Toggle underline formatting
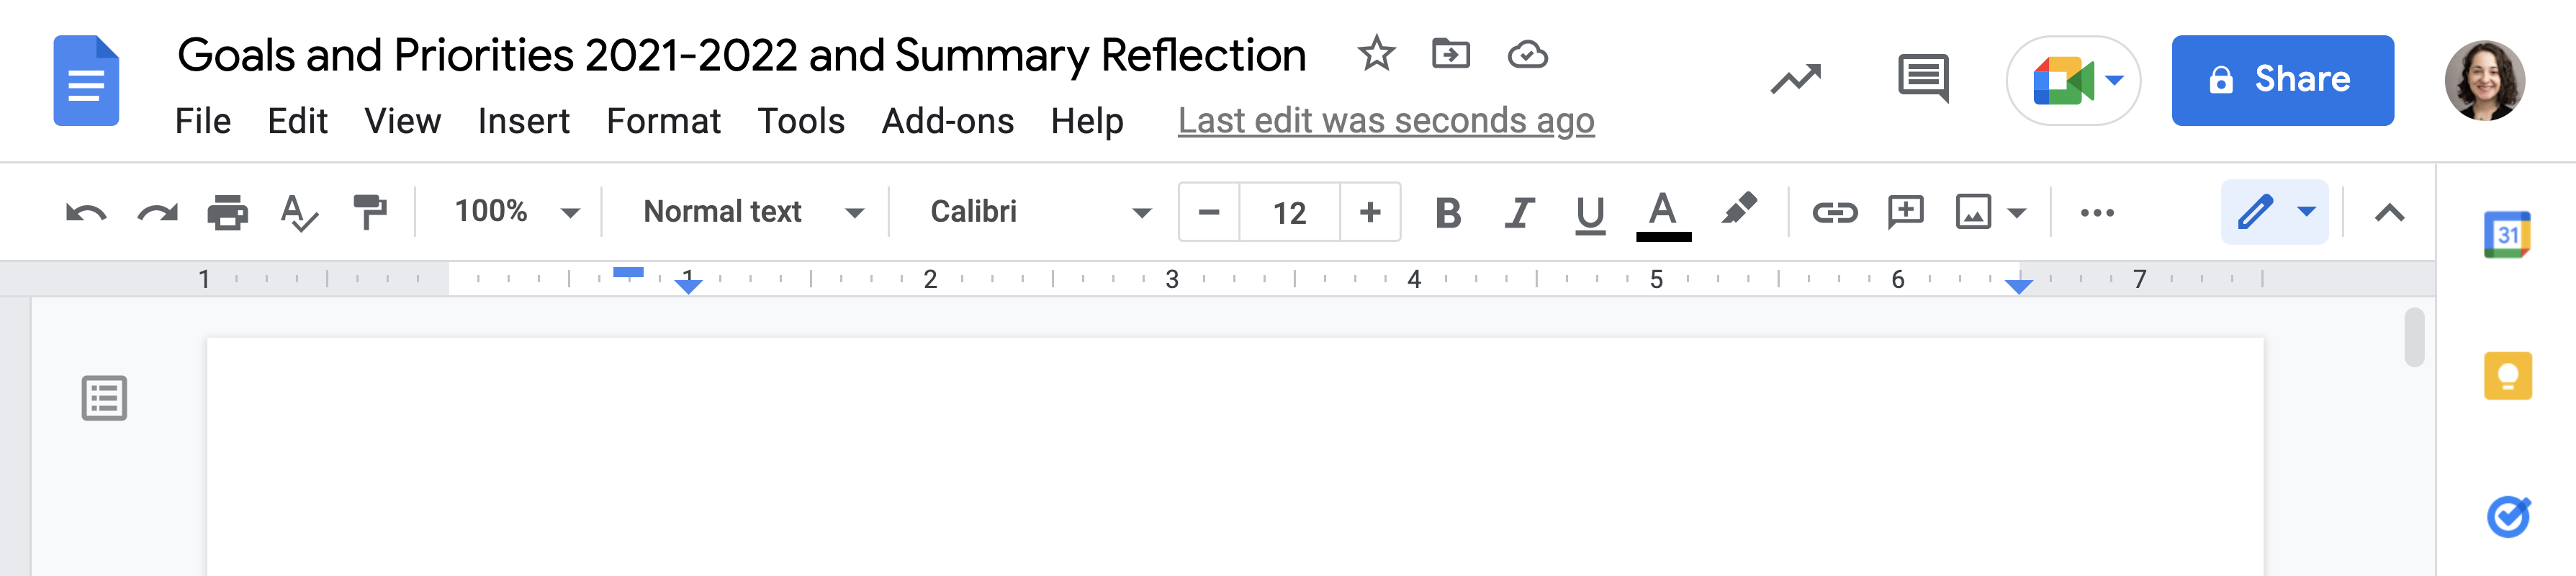2576x576 pixels. pos(1589,211)
